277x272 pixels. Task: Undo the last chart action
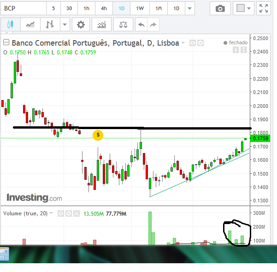pyautogui.click(x=141, y=24)
